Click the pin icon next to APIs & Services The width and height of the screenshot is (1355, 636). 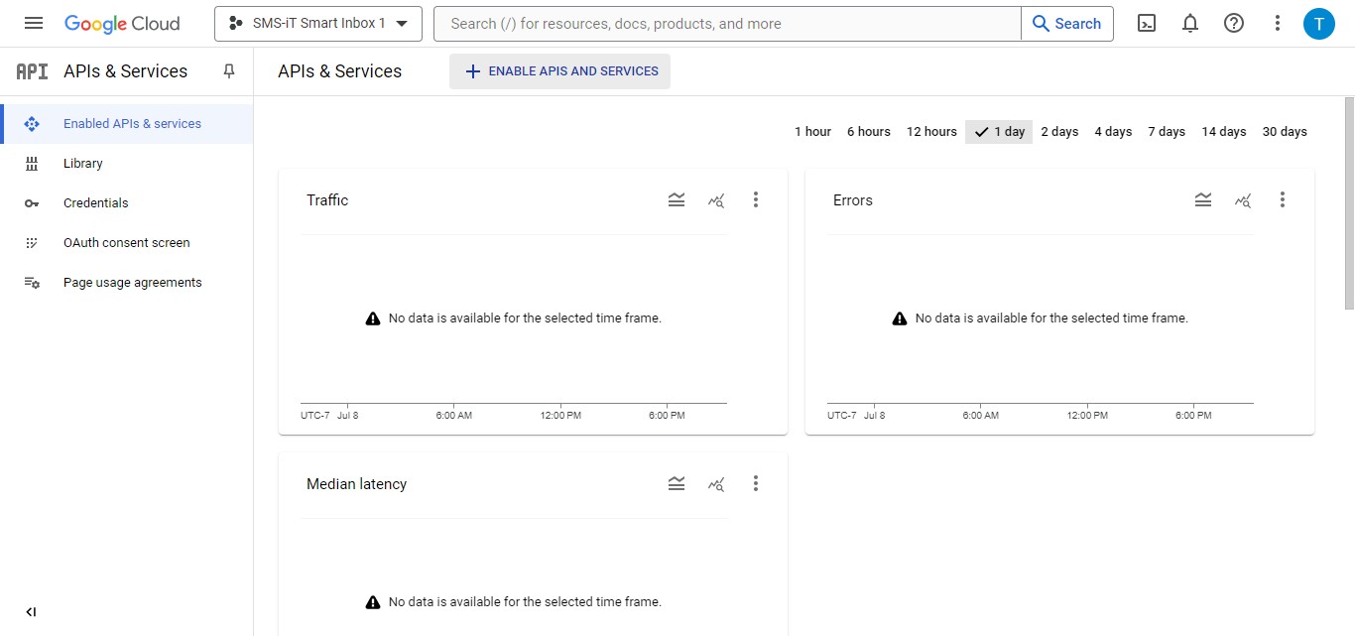click(228, 70)
